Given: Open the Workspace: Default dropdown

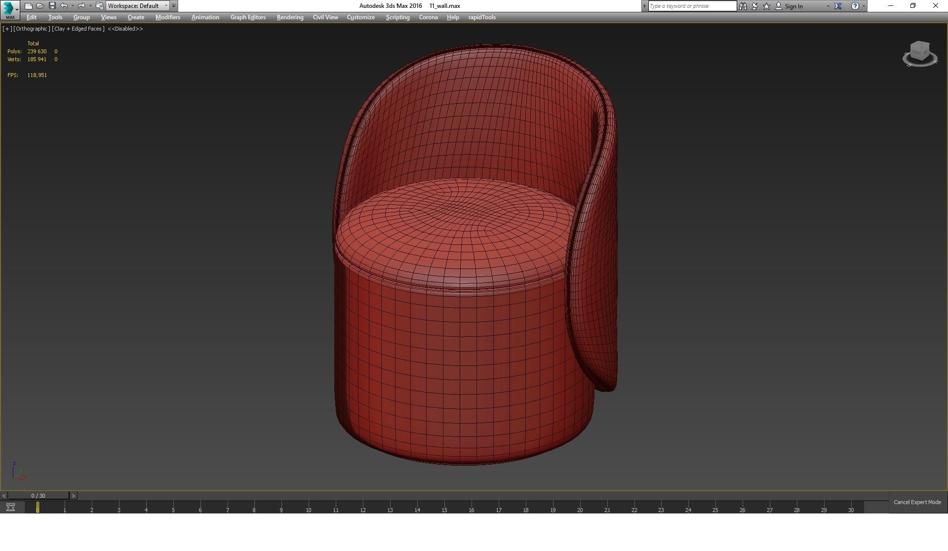Looking at the screenshot, I should [x=138, y=6].
